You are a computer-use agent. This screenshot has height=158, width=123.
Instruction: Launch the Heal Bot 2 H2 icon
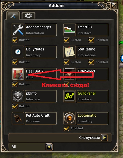pos(18,74)
